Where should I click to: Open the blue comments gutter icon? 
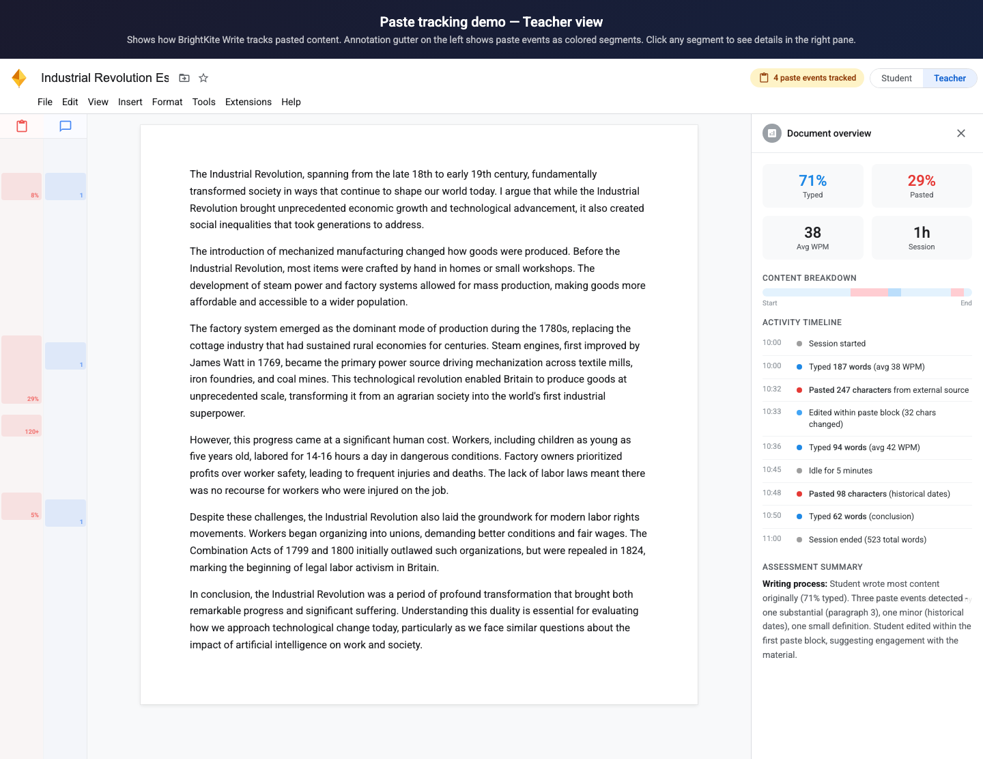coord(65,126)
